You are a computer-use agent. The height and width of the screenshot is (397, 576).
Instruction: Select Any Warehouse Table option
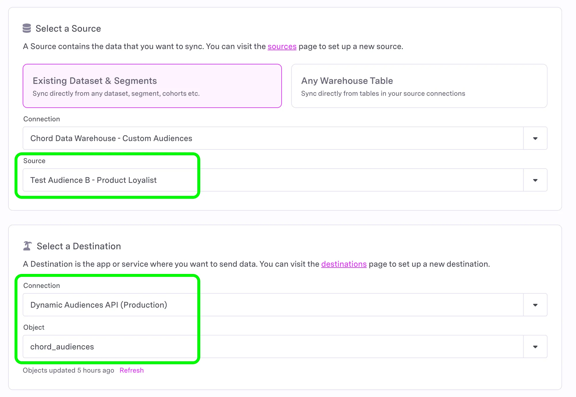419,86
